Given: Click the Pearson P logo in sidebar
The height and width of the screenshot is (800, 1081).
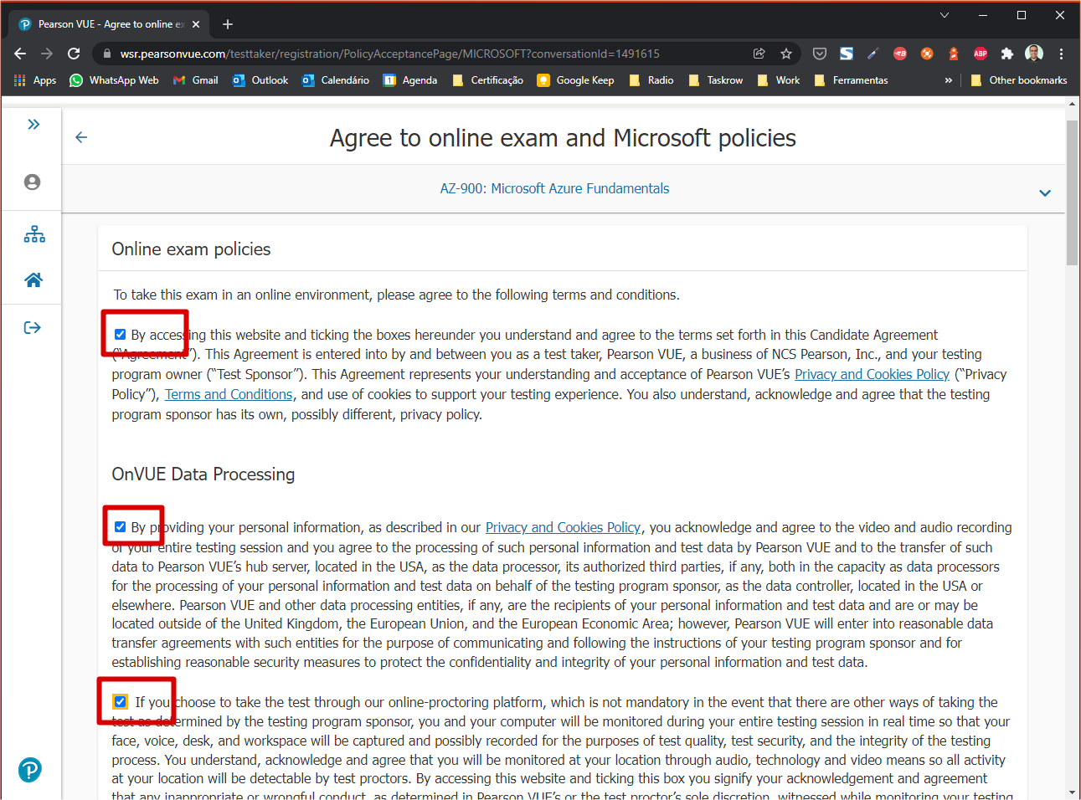Looking at the screenshot, I should (x=30, y=770).
